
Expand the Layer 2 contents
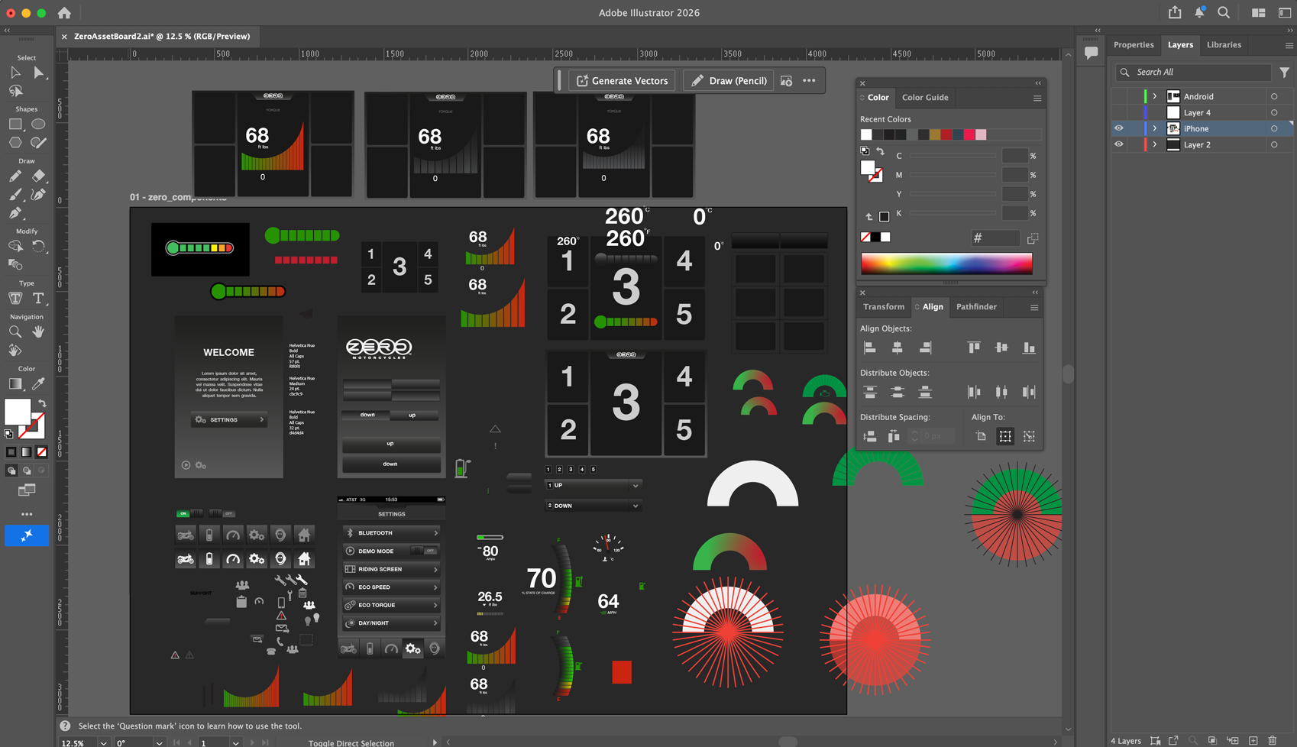pos(1154,144)
